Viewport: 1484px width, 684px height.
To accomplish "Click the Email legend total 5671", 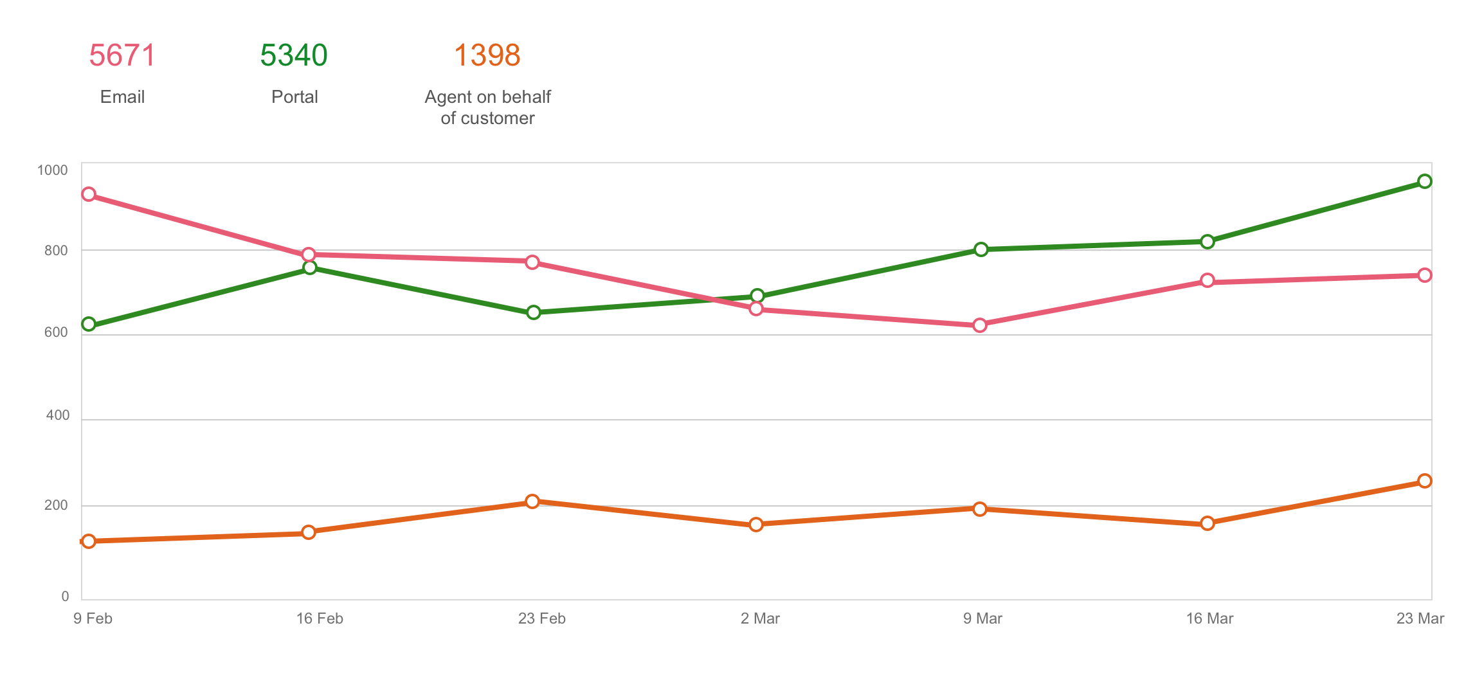I will tap(122, 55).
